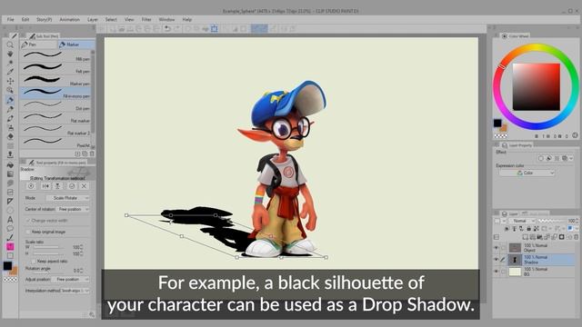Select the Airbrush tool
Viewport: 582px width, 327px height.
click(10, 127)
